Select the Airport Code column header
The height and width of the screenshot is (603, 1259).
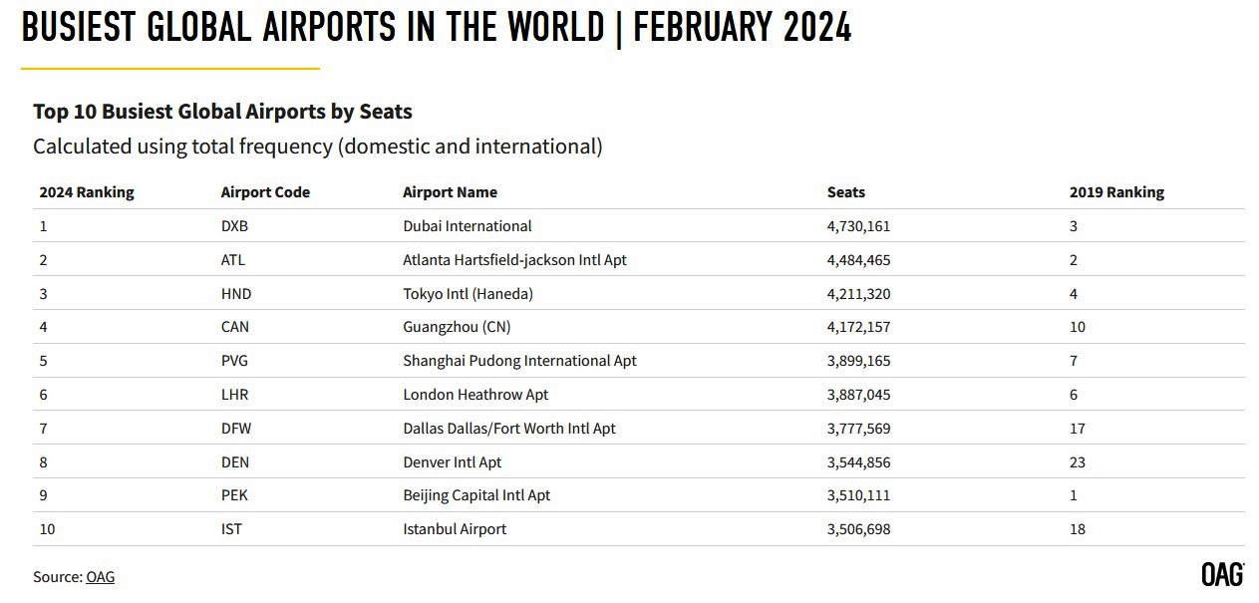point(265,192)
